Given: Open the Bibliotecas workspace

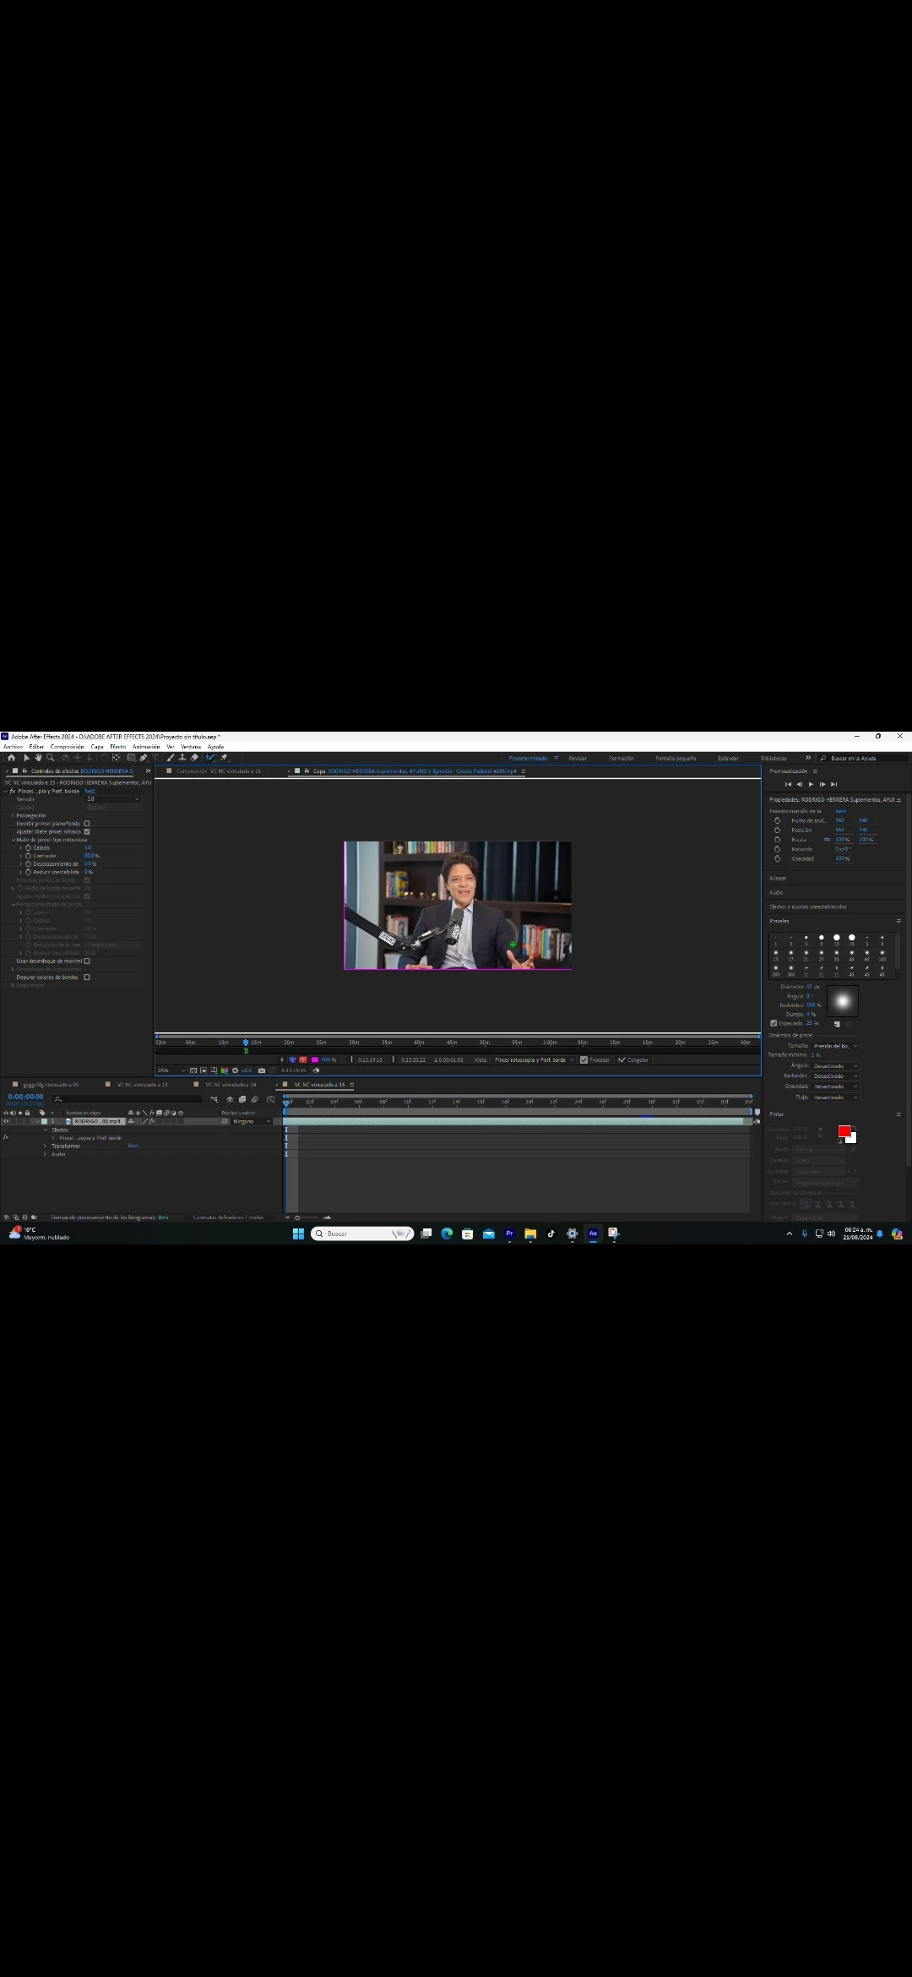Looking at the screenshot, I should (774, 759).
